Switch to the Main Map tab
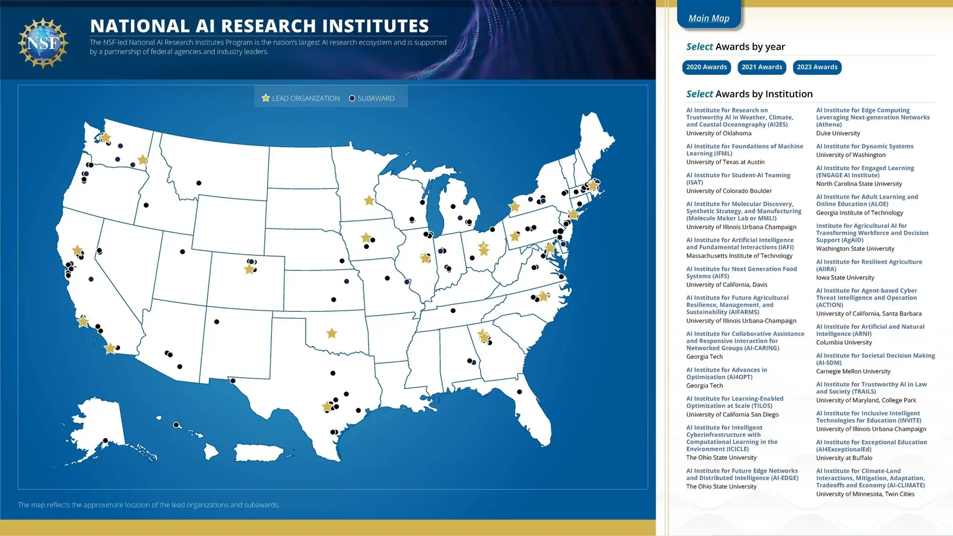This screenshot has height=536, width=953. click(x=708, y=18)
